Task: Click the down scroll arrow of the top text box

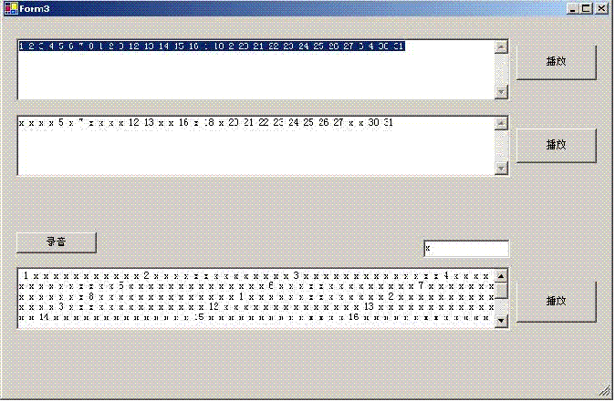Action: (x=501, y=92)
